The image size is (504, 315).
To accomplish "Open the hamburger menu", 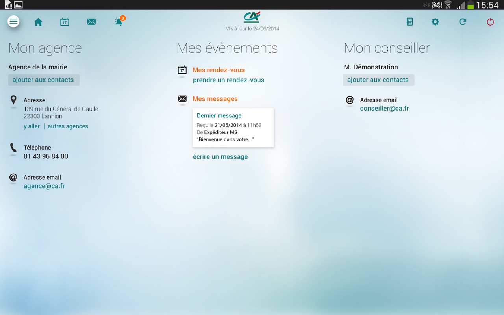I will [x=13, y=21].
